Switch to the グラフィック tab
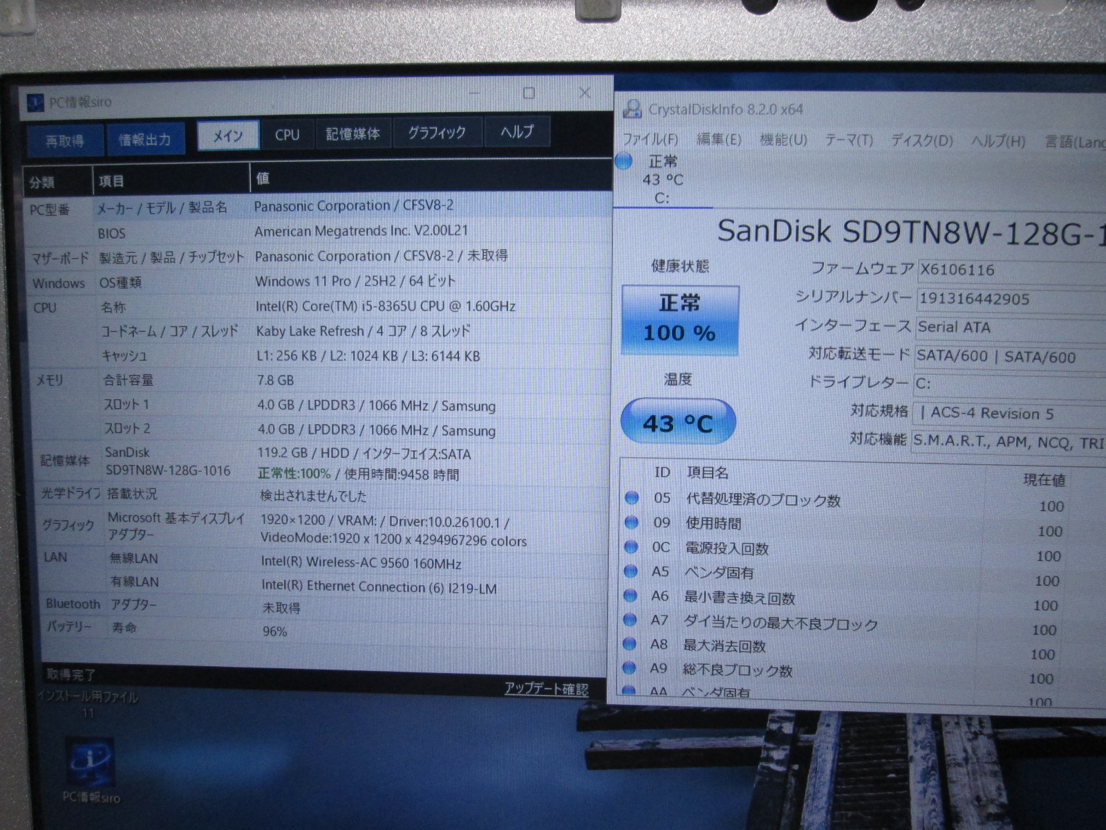1106x830 pixels. click(436, 132)
